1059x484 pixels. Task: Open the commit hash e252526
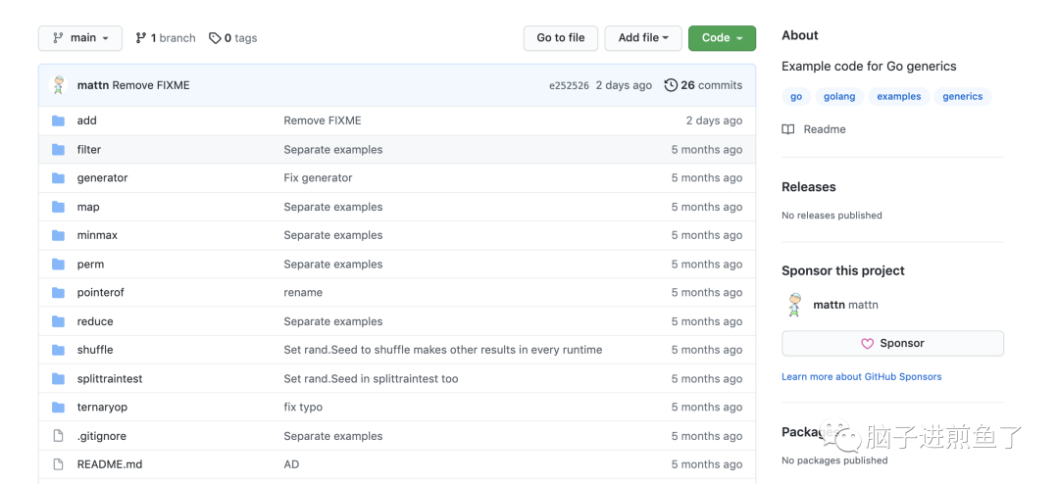point(569,86)
